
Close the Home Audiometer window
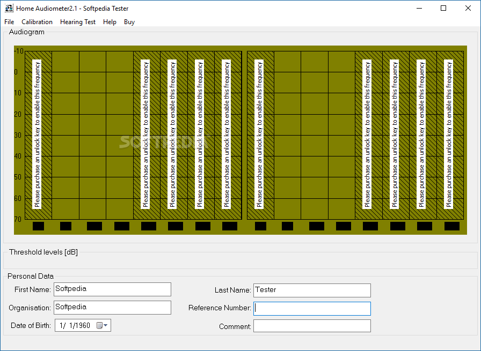[x=468, y=8]
